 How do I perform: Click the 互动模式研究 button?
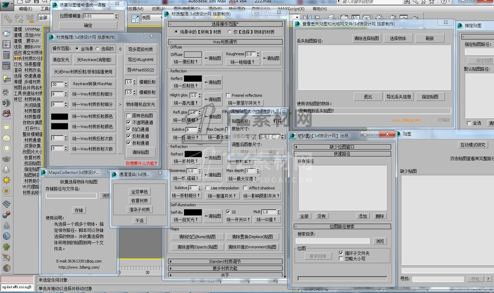pos(473,145)
